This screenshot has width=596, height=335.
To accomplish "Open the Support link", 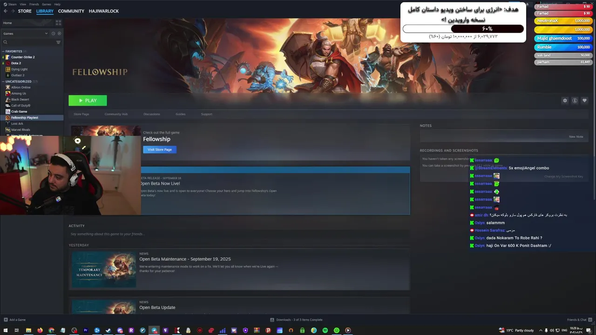I will (x=206, y=114).
